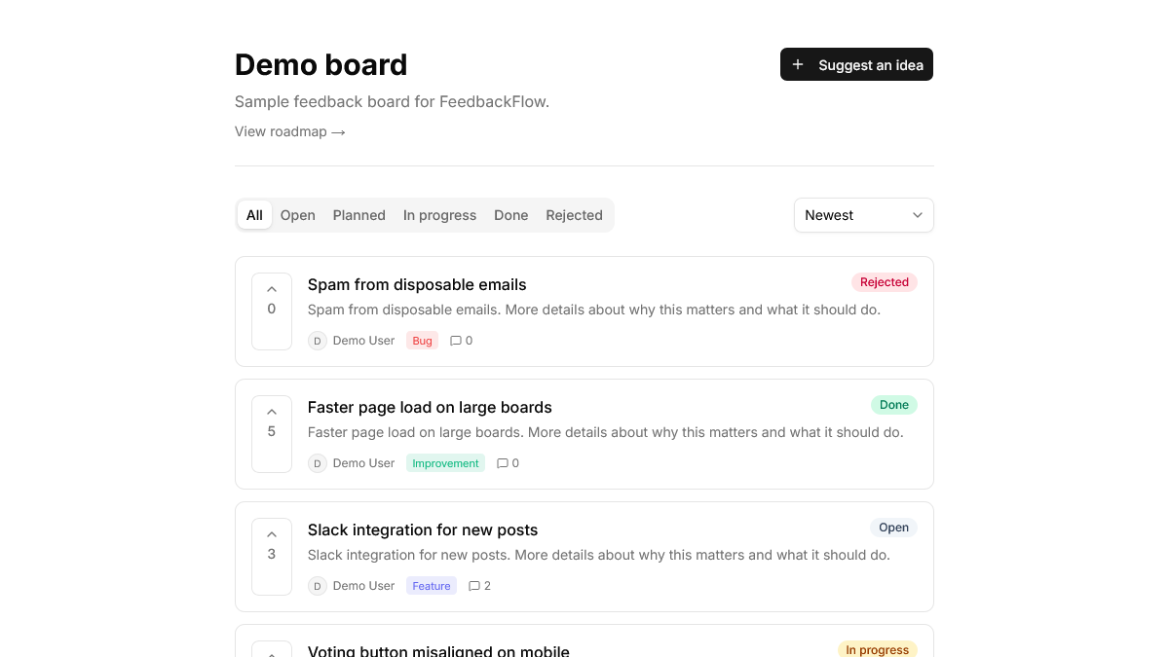Open post titled Spam from disposable emails
The image size is (1169, 657).
417,284
